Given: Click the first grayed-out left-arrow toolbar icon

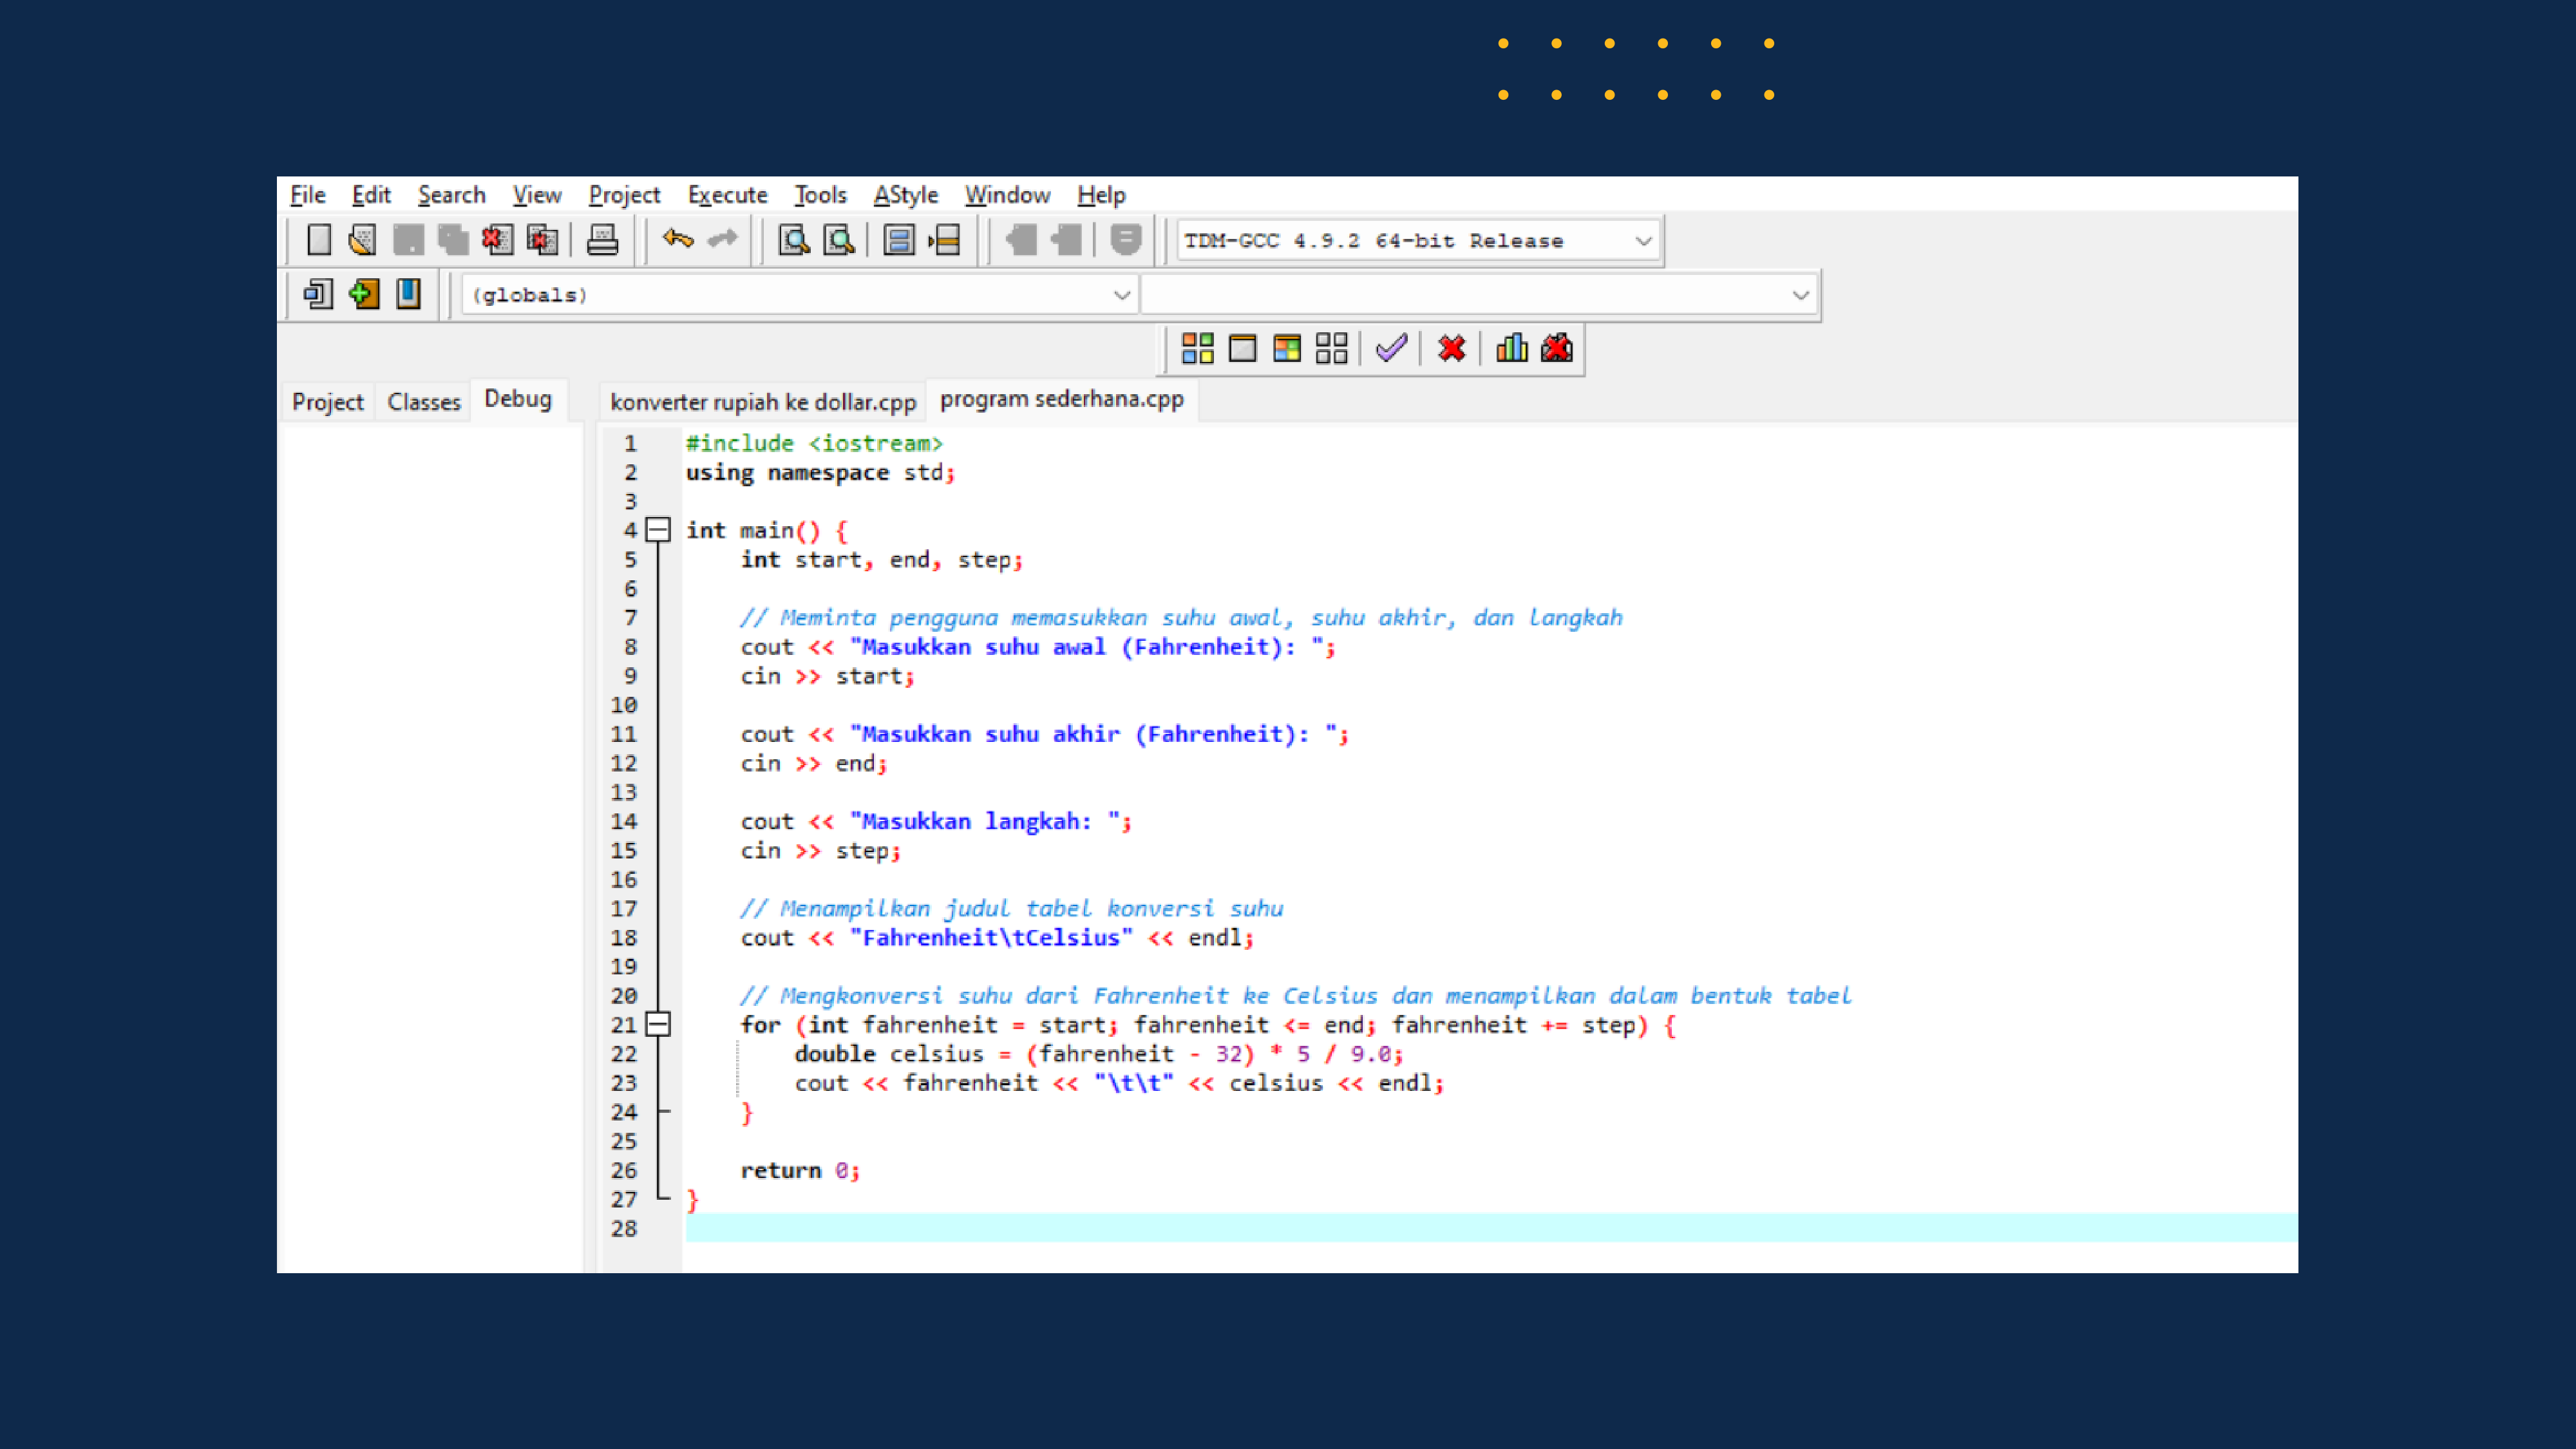Looking at the screenshot, I should pyautogui.click(x=1021, y=240).
